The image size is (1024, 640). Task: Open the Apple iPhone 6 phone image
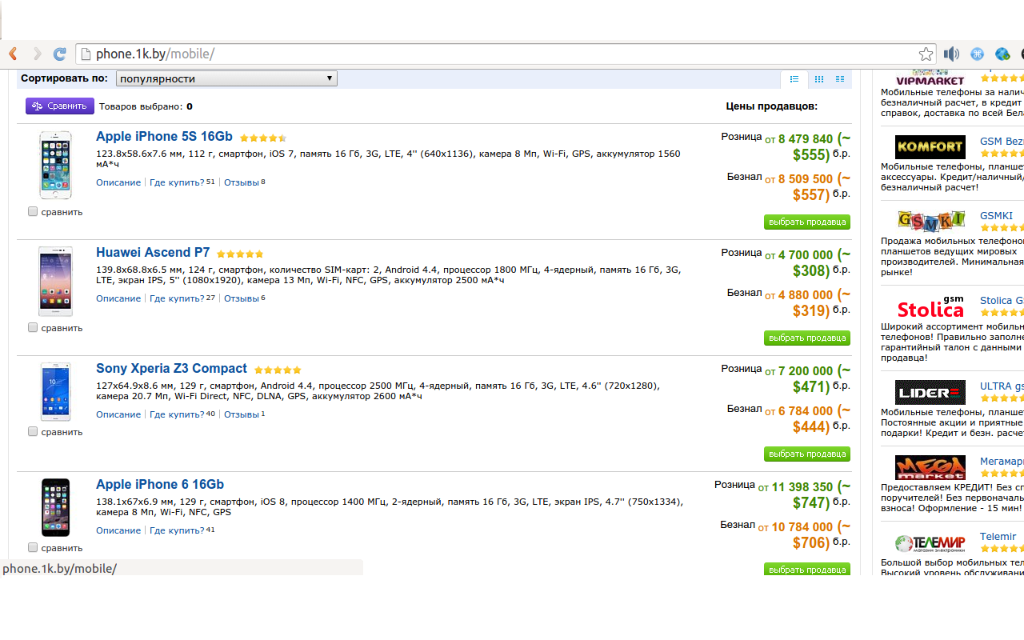tap(55, 507)
